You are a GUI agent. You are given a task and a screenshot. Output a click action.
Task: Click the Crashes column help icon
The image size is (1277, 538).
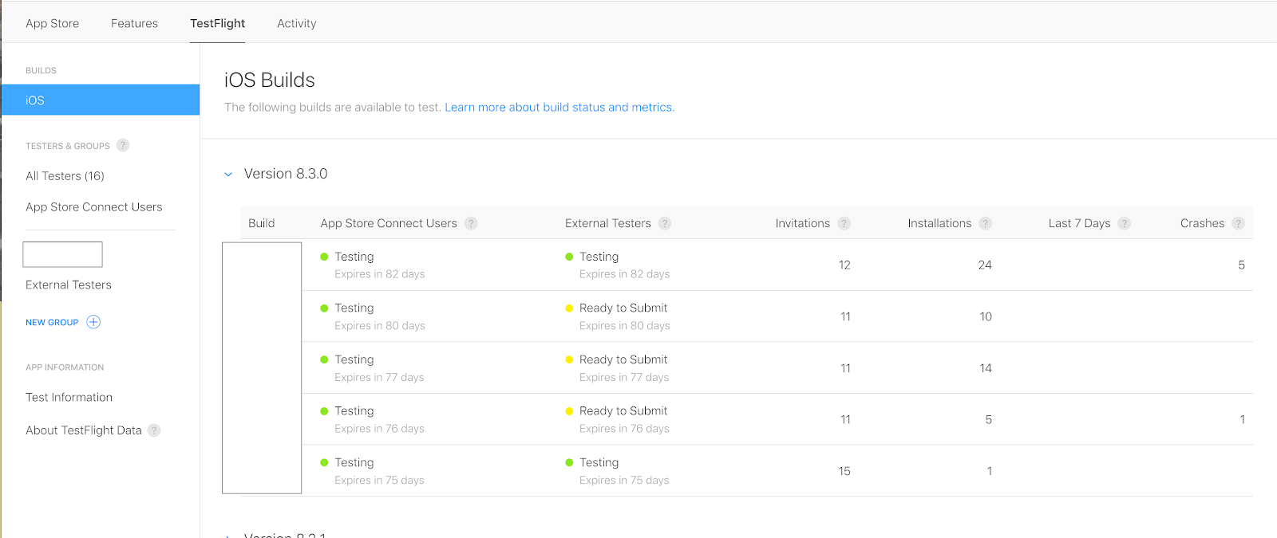click(x=1238, y=223)
